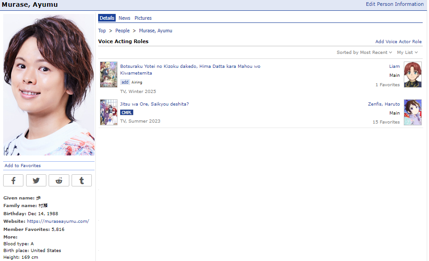Viewport: 429px width, 261px height.
Task: Share profile on Reddit
Action: [x=59, y=181]
